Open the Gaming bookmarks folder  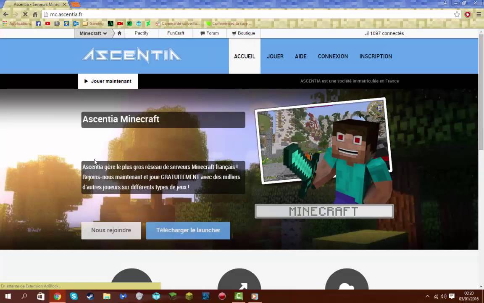(x=93, y=24)
